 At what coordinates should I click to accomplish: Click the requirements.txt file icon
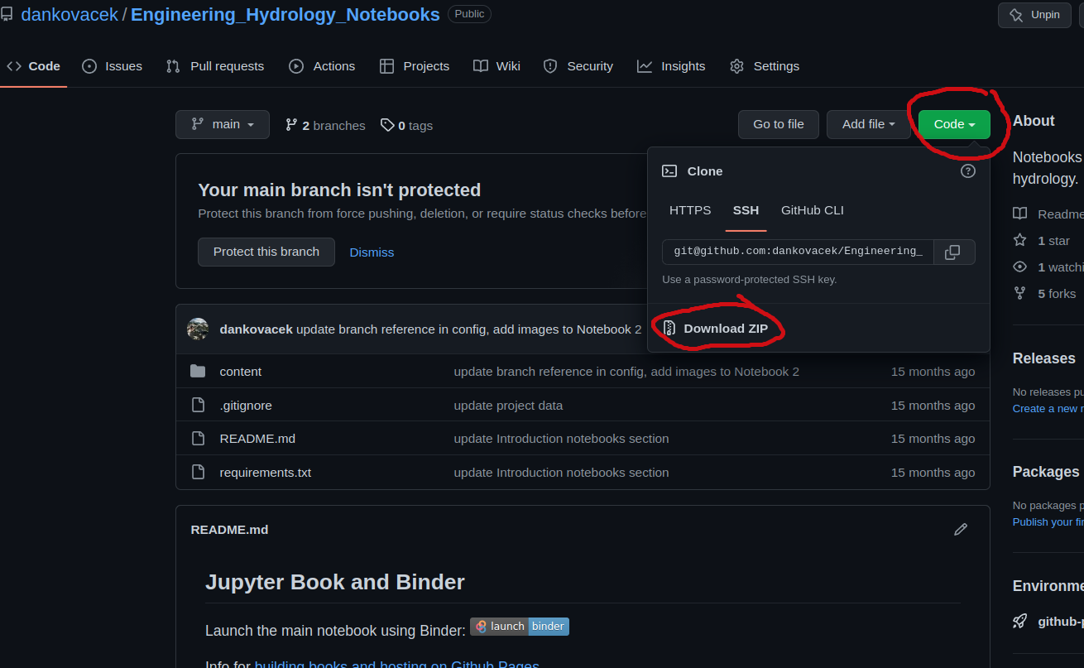coord(198,472)
